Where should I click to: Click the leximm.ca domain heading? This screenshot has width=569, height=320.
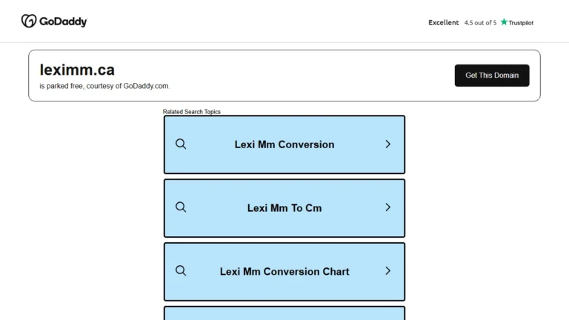pos(77,70)
